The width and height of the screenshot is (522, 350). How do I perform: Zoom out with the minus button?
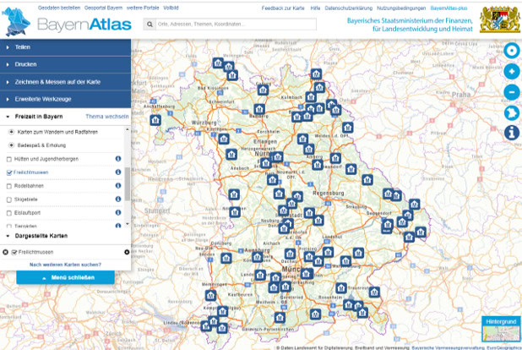pos(512,92)
